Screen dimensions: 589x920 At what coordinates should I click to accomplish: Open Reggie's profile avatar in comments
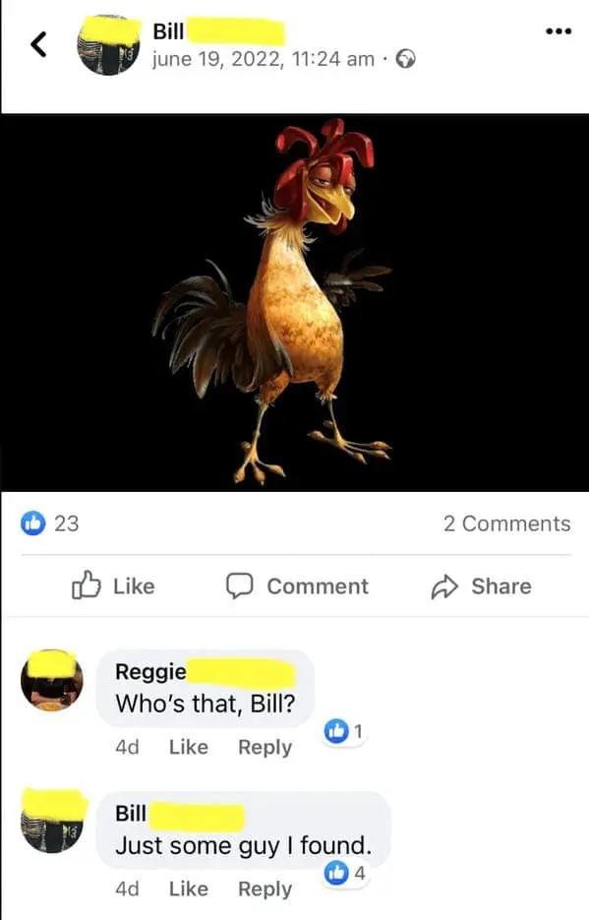pyautogui.click(x=52, y=681)
